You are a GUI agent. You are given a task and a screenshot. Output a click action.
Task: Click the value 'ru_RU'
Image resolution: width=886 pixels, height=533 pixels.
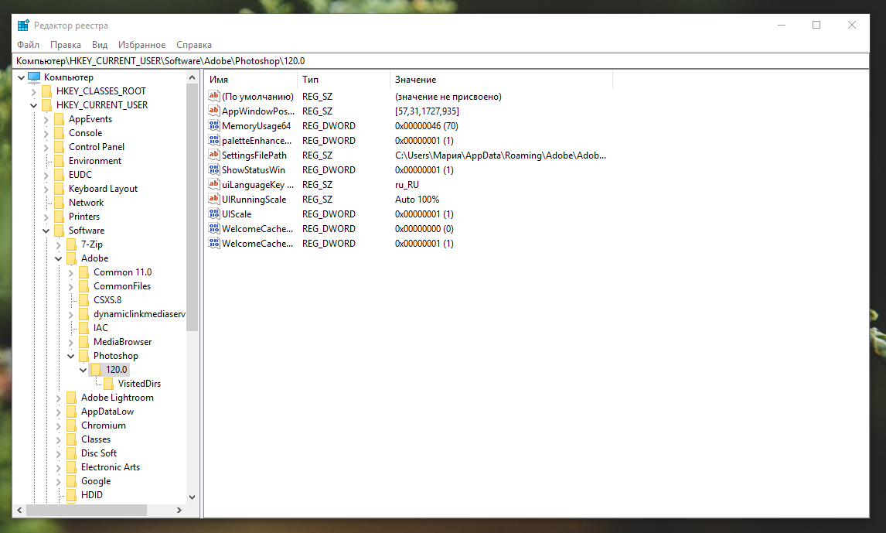pyautogui.click(x=407, y=185)
